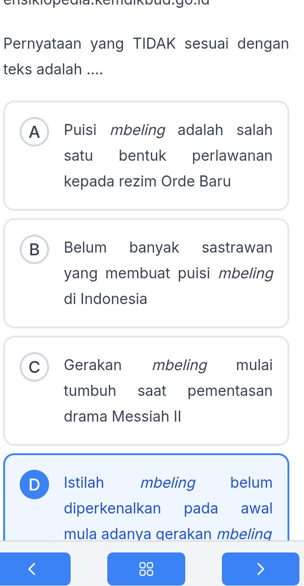Image resolution: width=304 pixels, height=586 pixels.
Task: Click the previous question arrow button
Action: 35,569
